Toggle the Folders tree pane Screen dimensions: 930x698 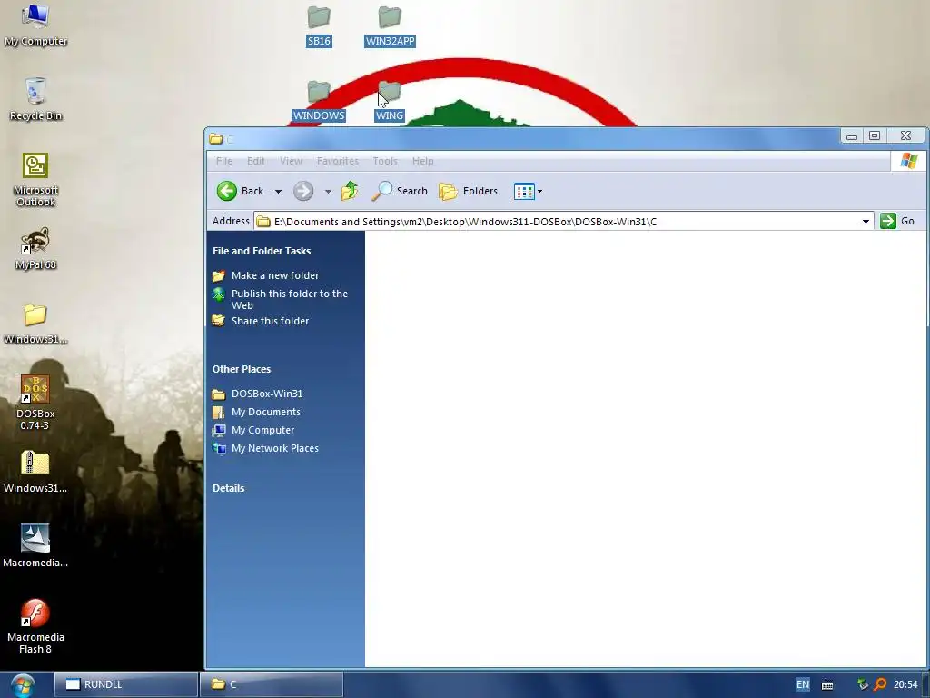coord(469,191)
